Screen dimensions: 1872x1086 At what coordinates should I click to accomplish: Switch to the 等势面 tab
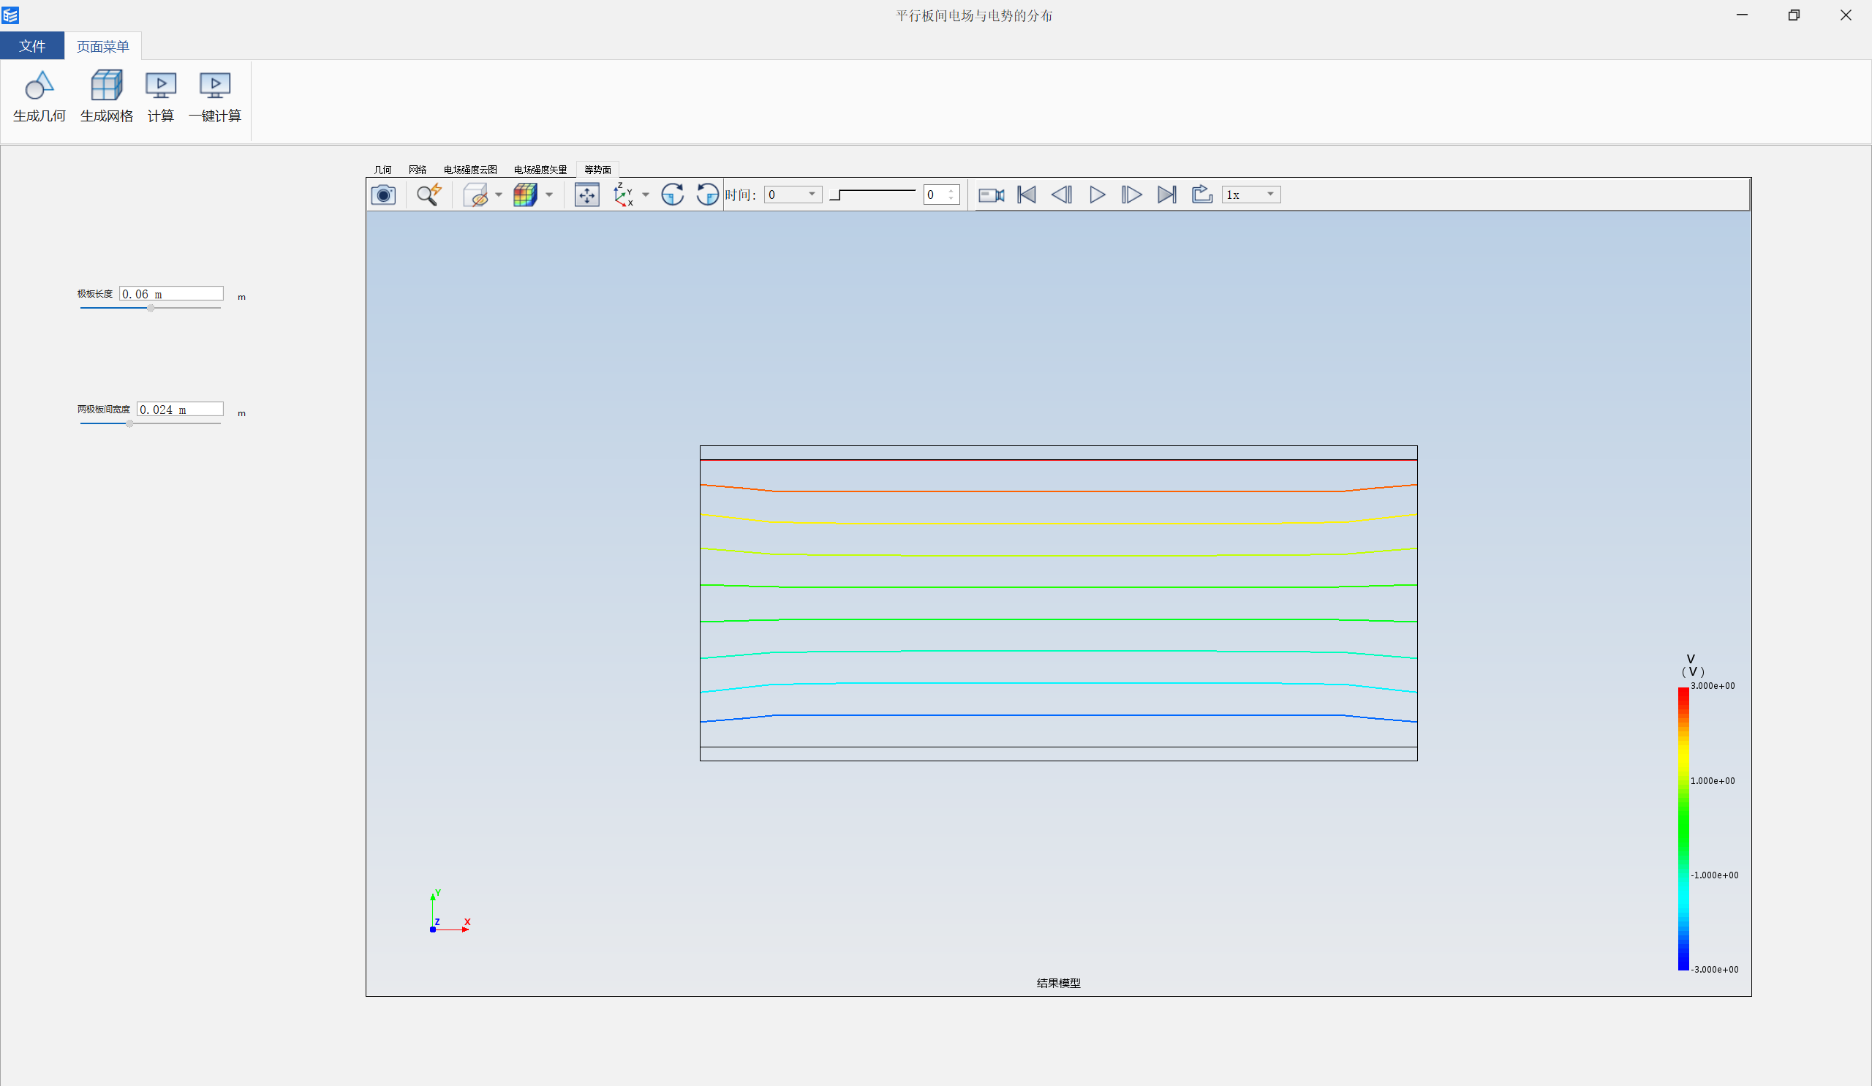597,170
